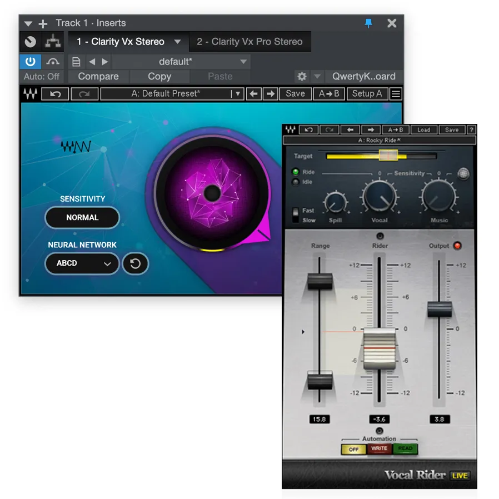Screen dimensions: 499x499
Task: Expand the arrow next to gear icon
Action: (x=317, y=76)
